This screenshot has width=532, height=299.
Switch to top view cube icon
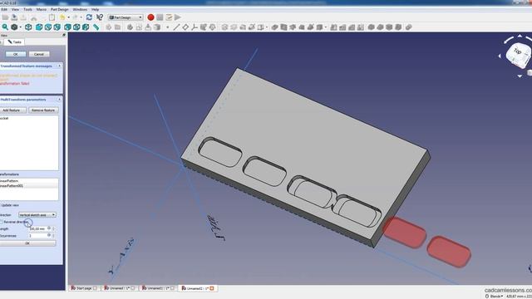(x=48, y=27)
